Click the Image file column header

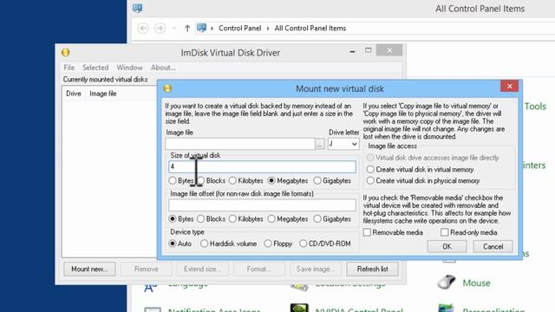[103, 94]
